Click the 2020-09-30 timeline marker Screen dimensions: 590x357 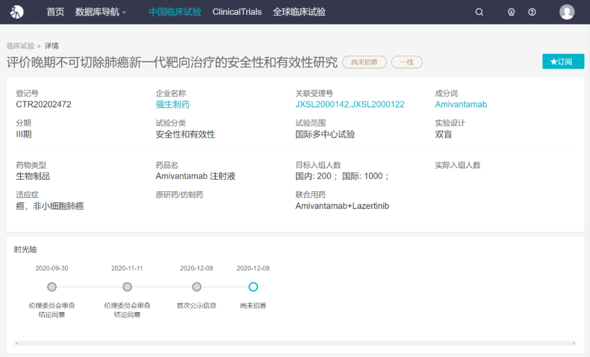point(52,287)
